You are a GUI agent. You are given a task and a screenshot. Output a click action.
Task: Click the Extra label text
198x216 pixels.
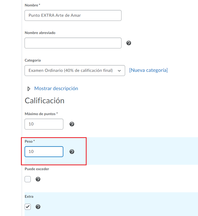click(29, 196)
